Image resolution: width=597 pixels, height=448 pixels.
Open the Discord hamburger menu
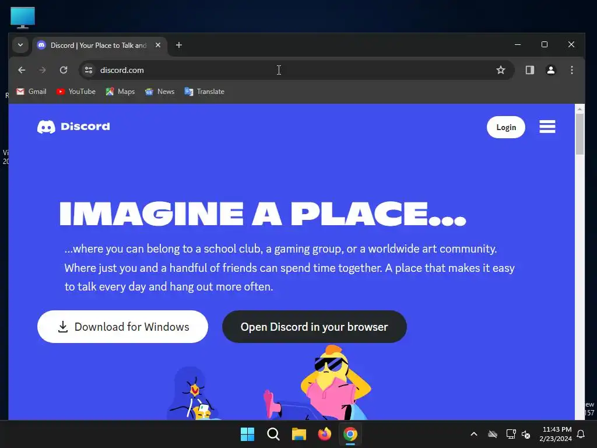547,127
